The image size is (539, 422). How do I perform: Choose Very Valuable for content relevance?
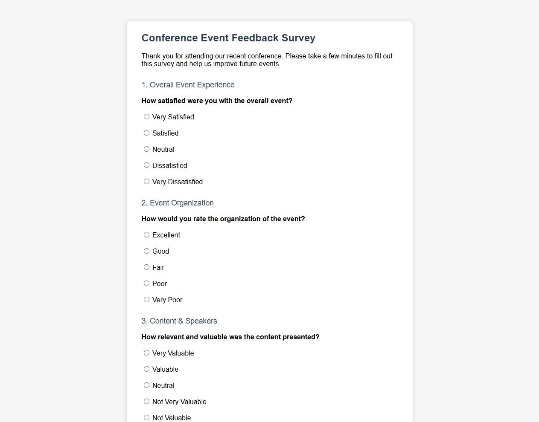coord(146,353)
